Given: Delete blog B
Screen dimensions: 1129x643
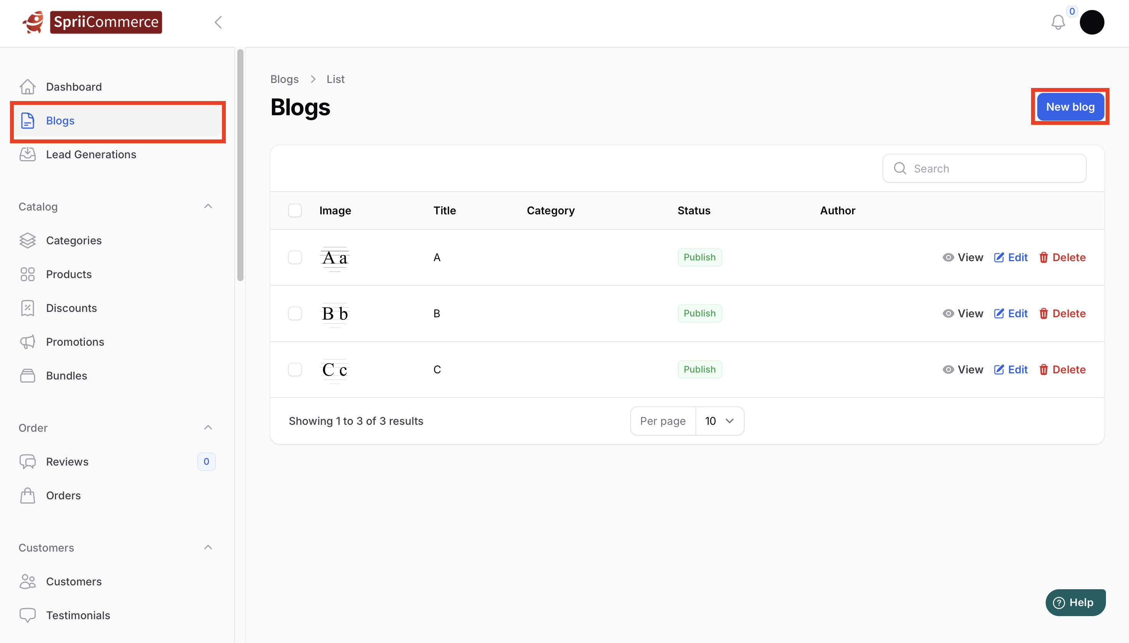Looking at the screenshot, I should 1062,313.
